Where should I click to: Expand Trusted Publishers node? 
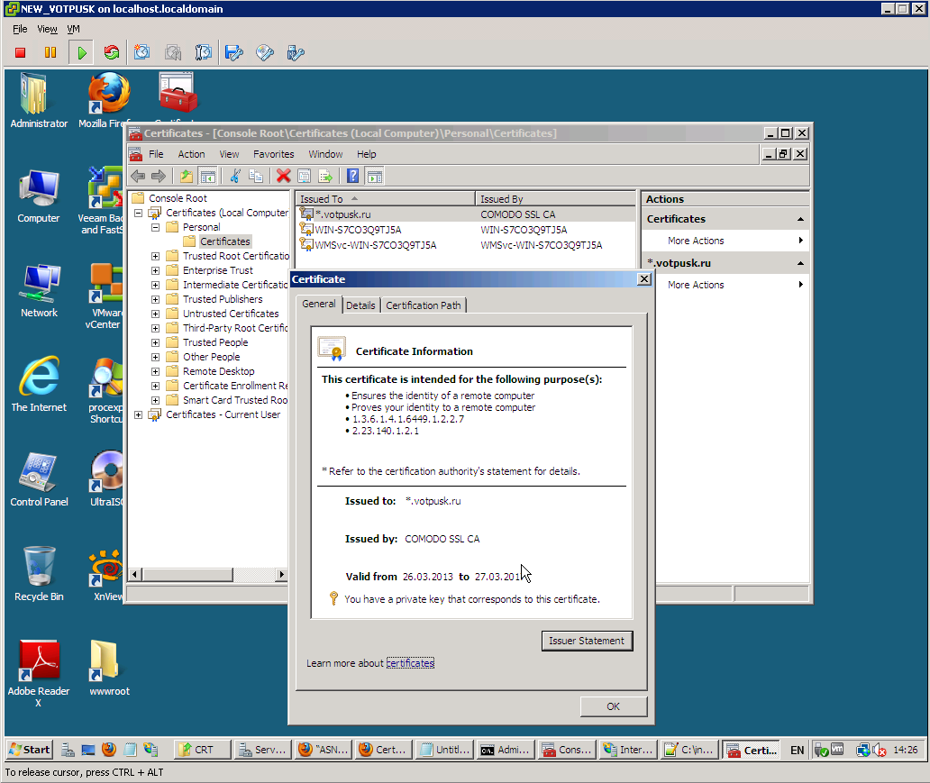click(x=155, y=299)
